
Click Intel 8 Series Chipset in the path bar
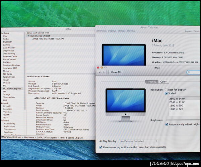click(x=72, y=138)
